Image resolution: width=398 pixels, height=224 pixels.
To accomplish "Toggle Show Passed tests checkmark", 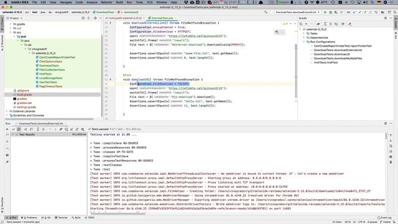I will [14, 129].
